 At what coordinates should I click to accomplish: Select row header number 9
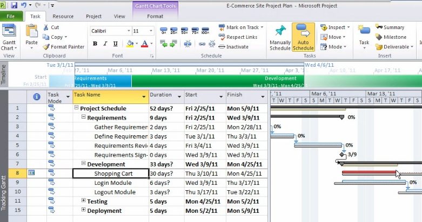point(17,183)
